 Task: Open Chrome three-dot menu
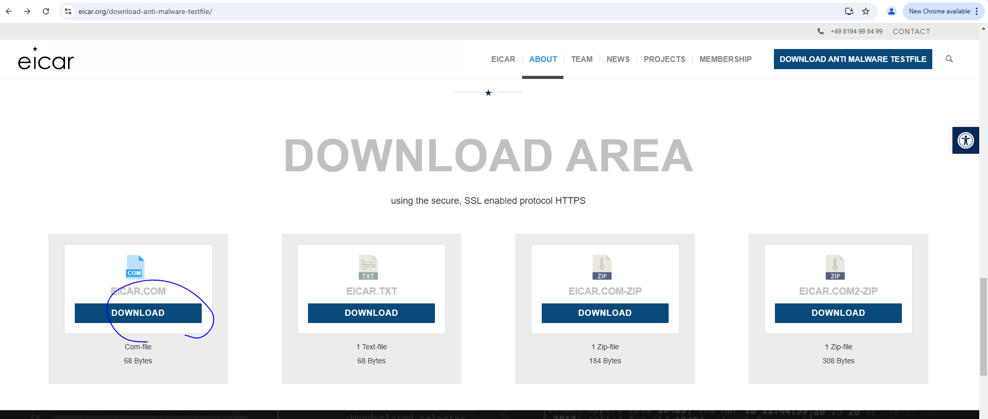(x=977, y=11)
